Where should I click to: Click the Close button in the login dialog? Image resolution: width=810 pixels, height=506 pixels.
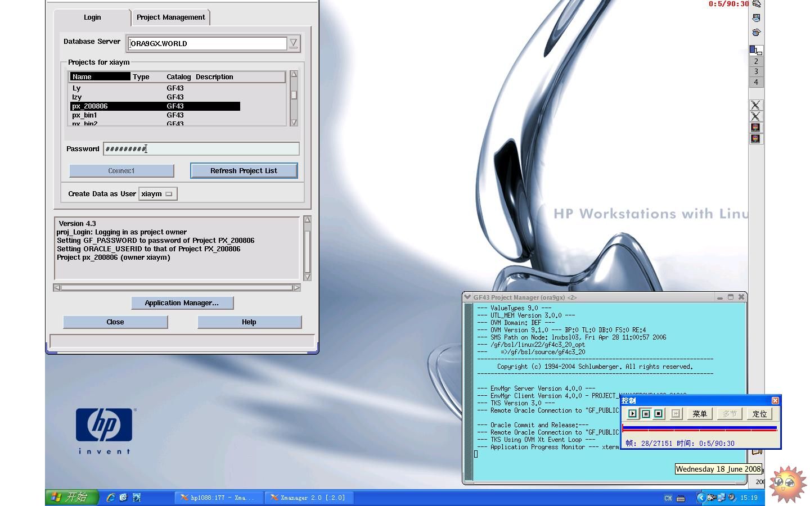click(x=115, y=322)
